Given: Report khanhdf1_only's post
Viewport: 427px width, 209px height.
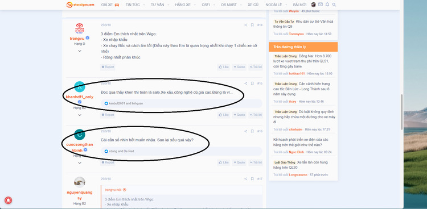Looking at the screenshot, I should coord(108,115).
